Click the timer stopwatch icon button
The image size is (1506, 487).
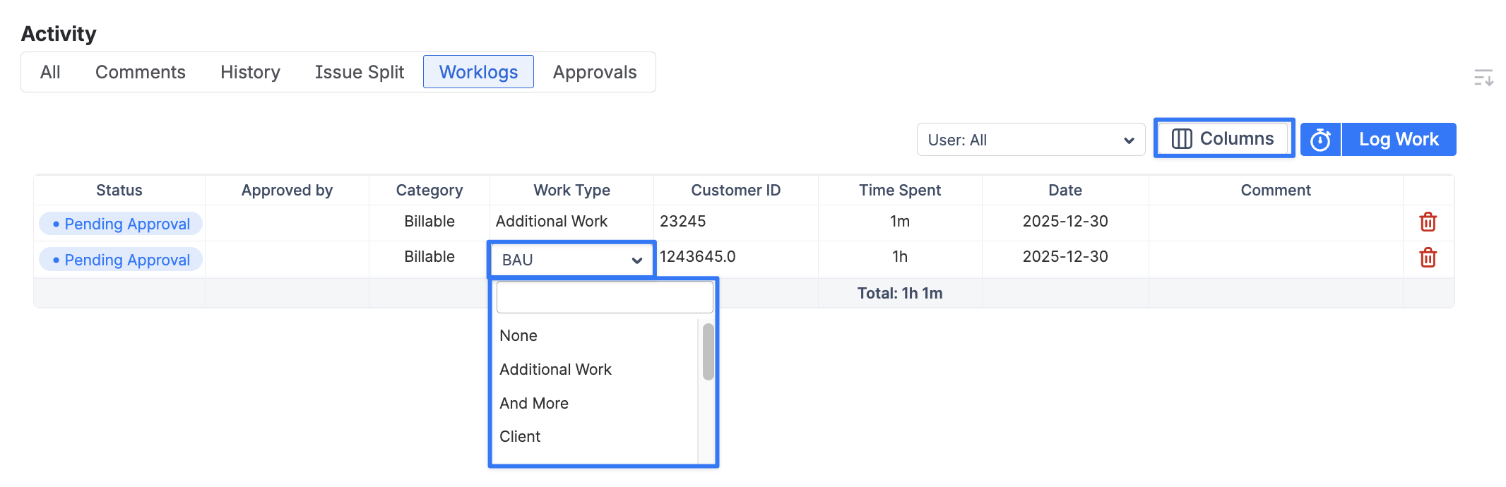point(1320,140)
